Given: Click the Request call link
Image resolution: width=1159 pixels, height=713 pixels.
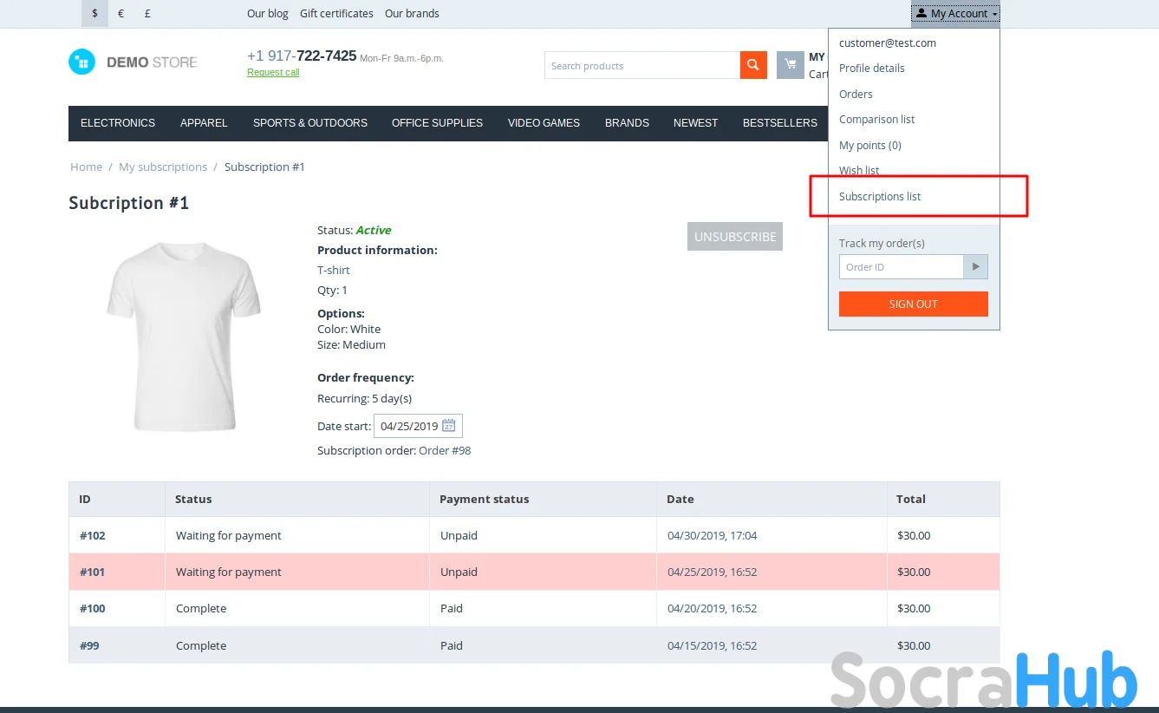Looking at the screenshot, I should pyautogui.click(x=273, y=73).
